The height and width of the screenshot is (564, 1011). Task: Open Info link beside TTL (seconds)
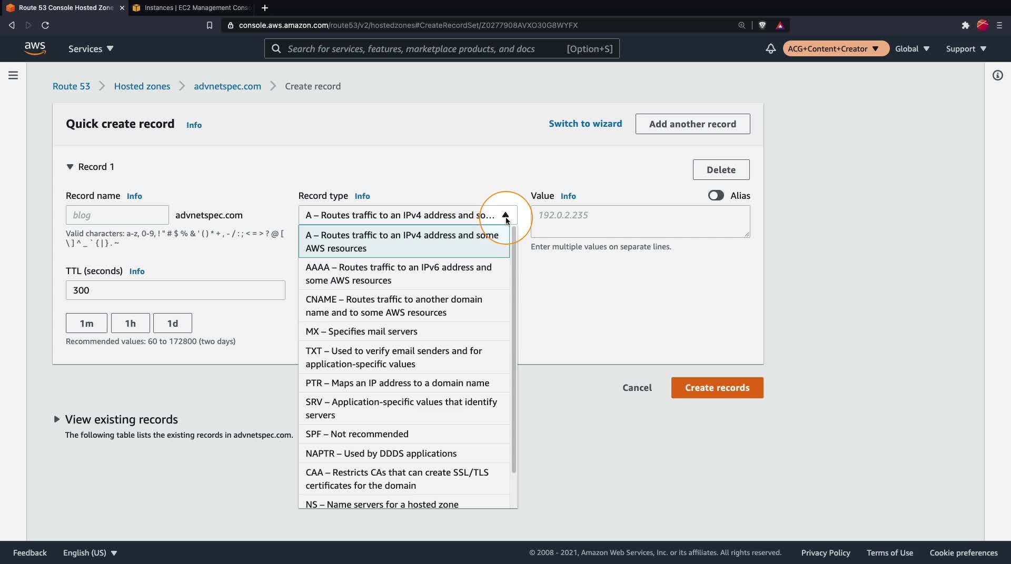(137, 271)
